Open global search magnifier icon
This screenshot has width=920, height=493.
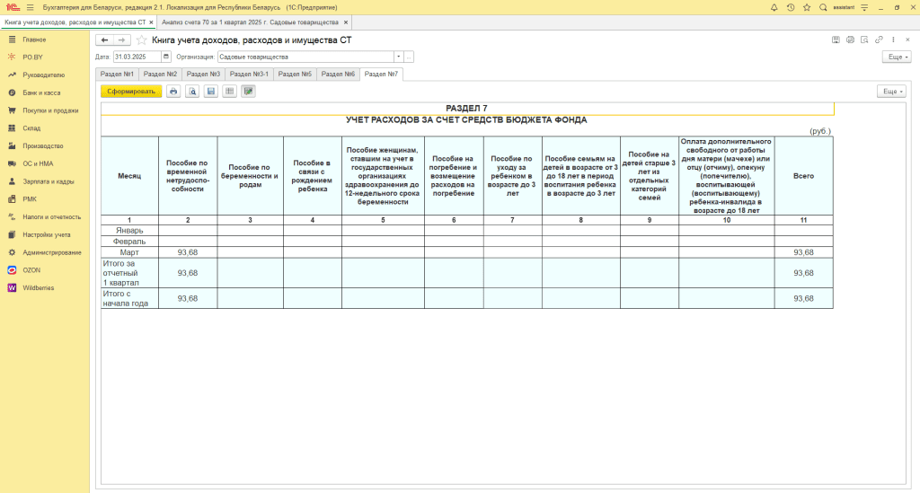823,7
